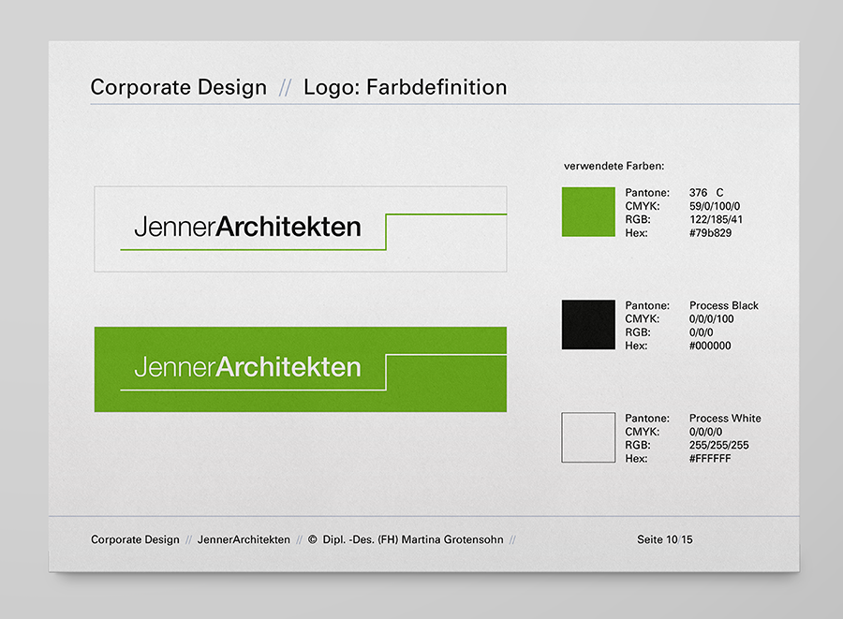Click the 'Logo: Farbdefinition' heading
The image size is (843, 619).
click(405, 88)
